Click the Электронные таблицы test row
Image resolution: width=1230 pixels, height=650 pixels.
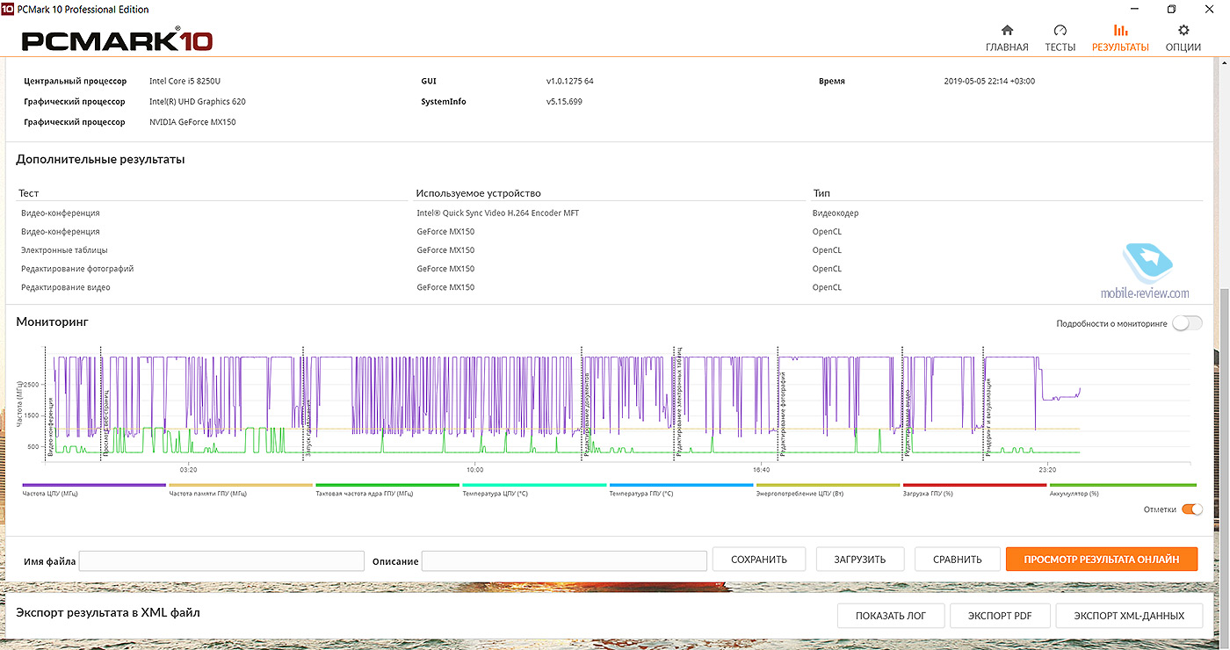coord(65,250)
